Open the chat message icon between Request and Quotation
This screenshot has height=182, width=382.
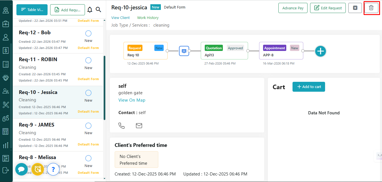184,51
